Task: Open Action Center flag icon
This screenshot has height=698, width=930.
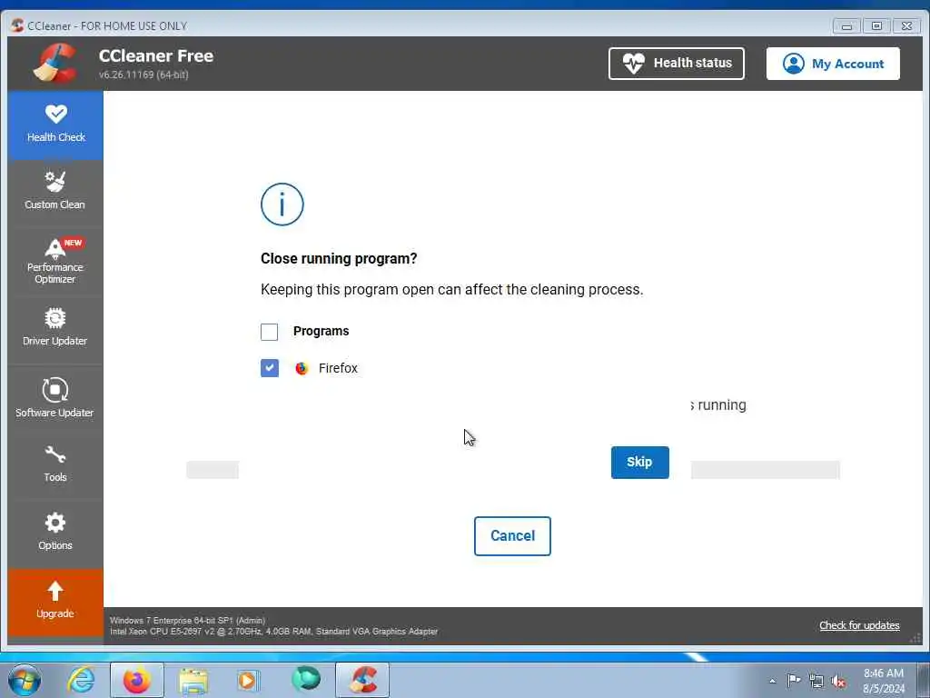Action: click(x=794, y=681)
